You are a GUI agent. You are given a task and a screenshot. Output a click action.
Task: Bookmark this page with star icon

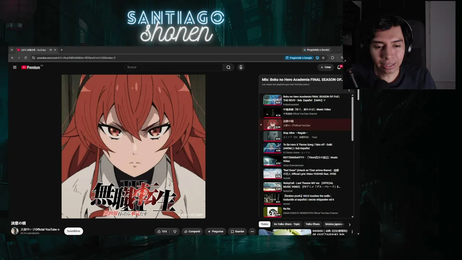click(323, 58)
